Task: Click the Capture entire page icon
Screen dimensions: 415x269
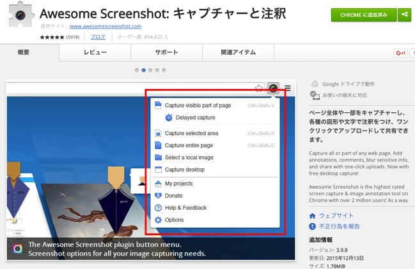Action: click(158, 145)
